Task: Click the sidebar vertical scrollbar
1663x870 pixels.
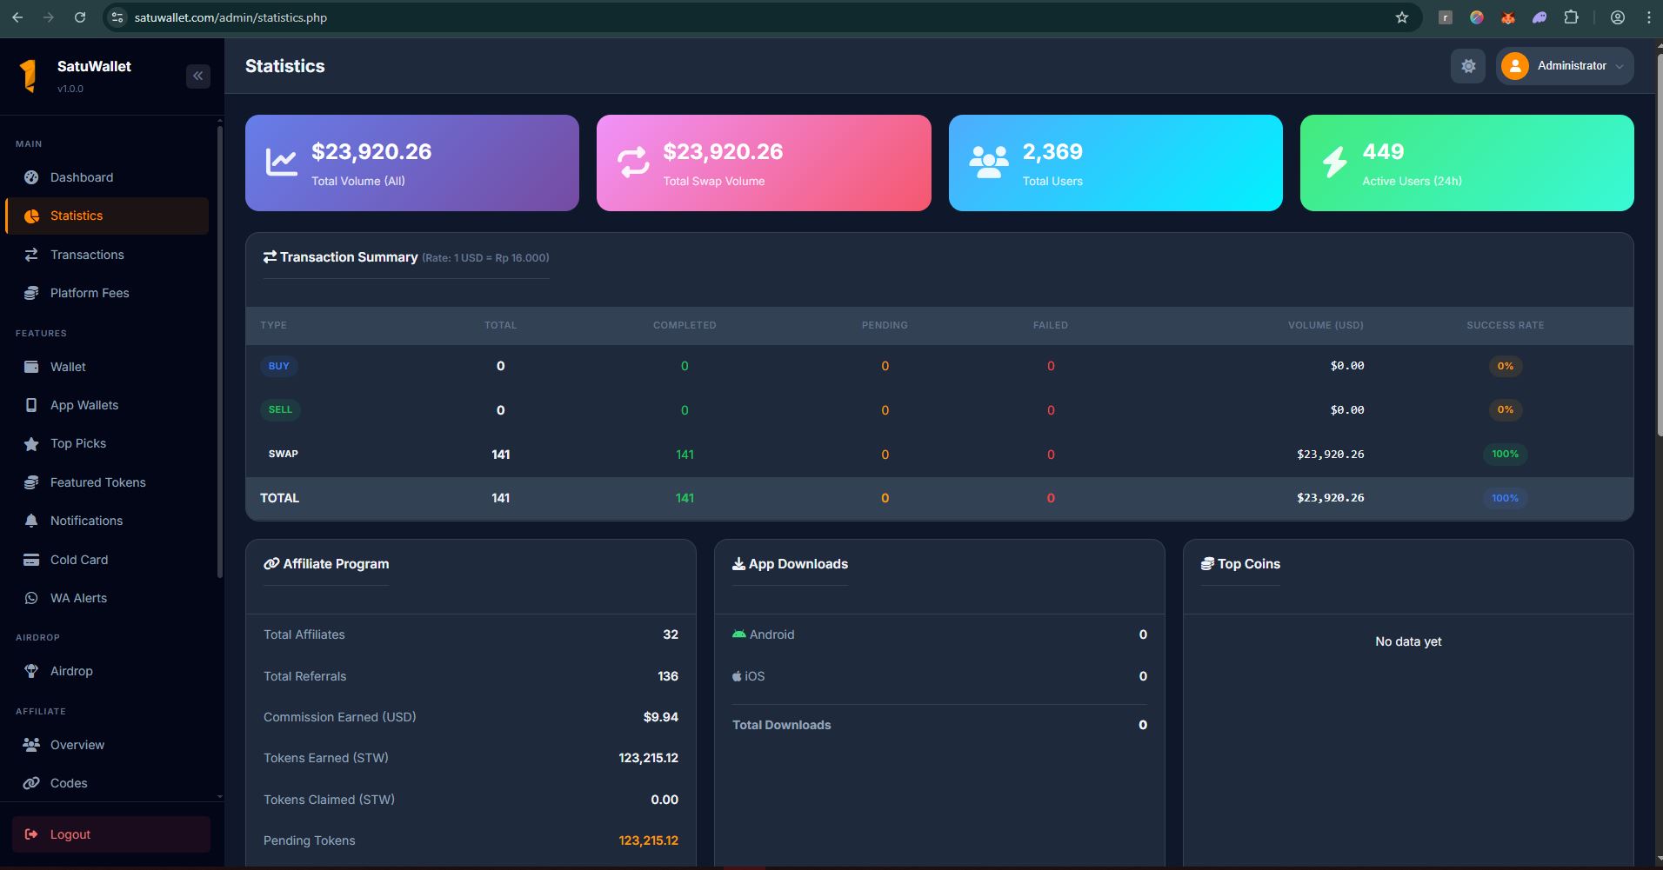Action: 219,348
